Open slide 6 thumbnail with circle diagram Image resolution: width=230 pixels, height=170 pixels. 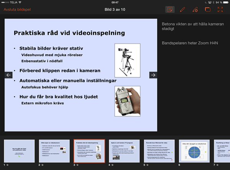pos(194,151)
